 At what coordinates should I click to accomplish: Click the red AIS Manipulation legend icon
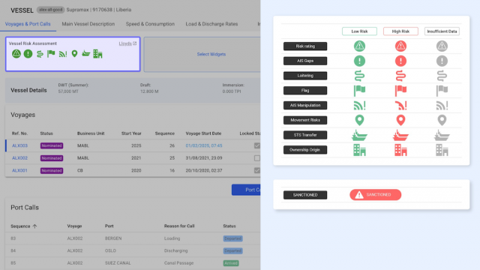coord(400,105)
